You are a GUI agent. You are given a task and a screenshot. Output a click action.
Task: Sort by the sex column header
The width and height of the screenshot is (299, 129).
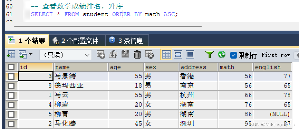[161, 67]
